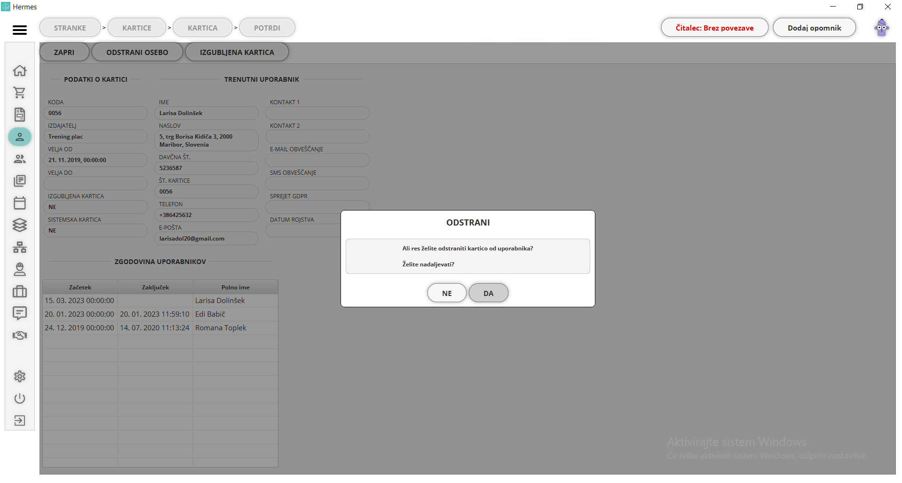This screenshot has width=902, height=483.
Task: Go to the Home sidebar icon
Action: click(x=20, y=70)
